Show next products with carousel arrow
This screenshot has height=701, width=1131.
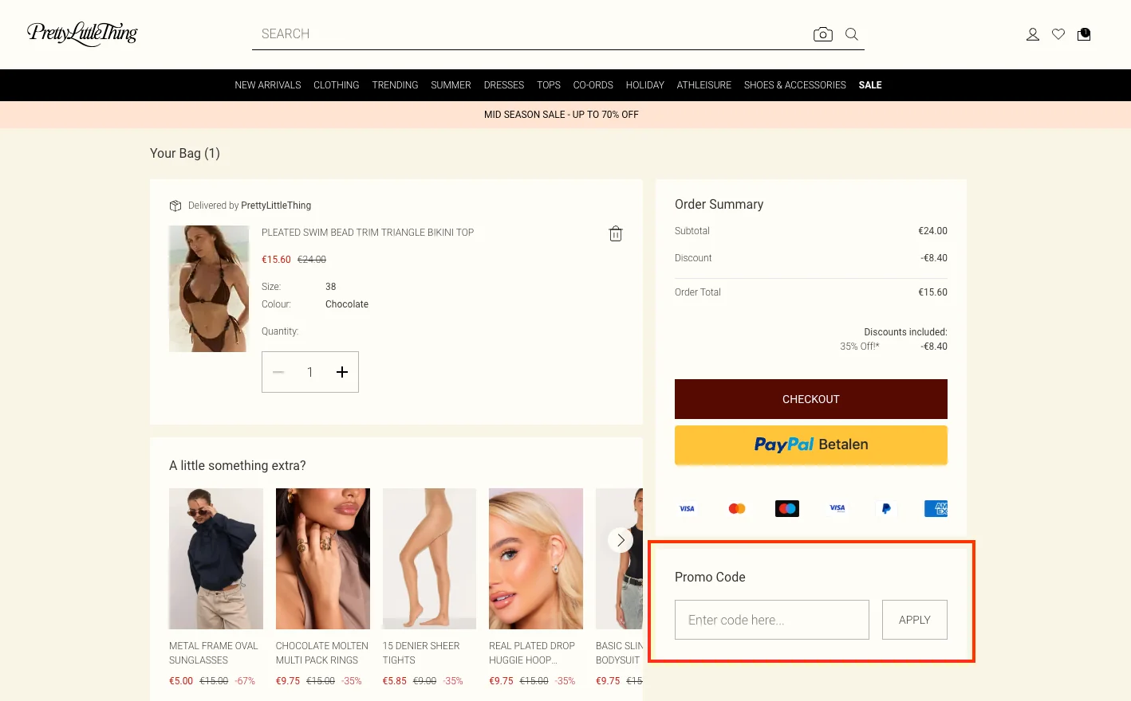[621, 540]
